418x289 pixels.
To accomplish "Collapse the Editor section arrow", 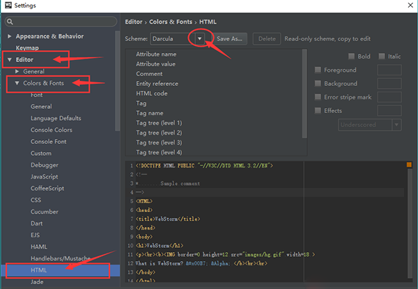I will (9, 60).
